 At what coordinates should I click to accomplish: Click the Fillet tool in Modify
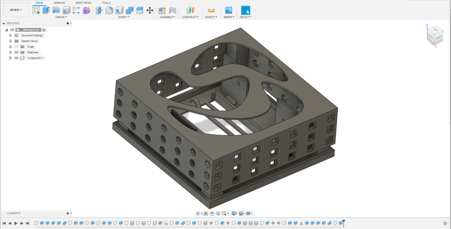[109, 10]
